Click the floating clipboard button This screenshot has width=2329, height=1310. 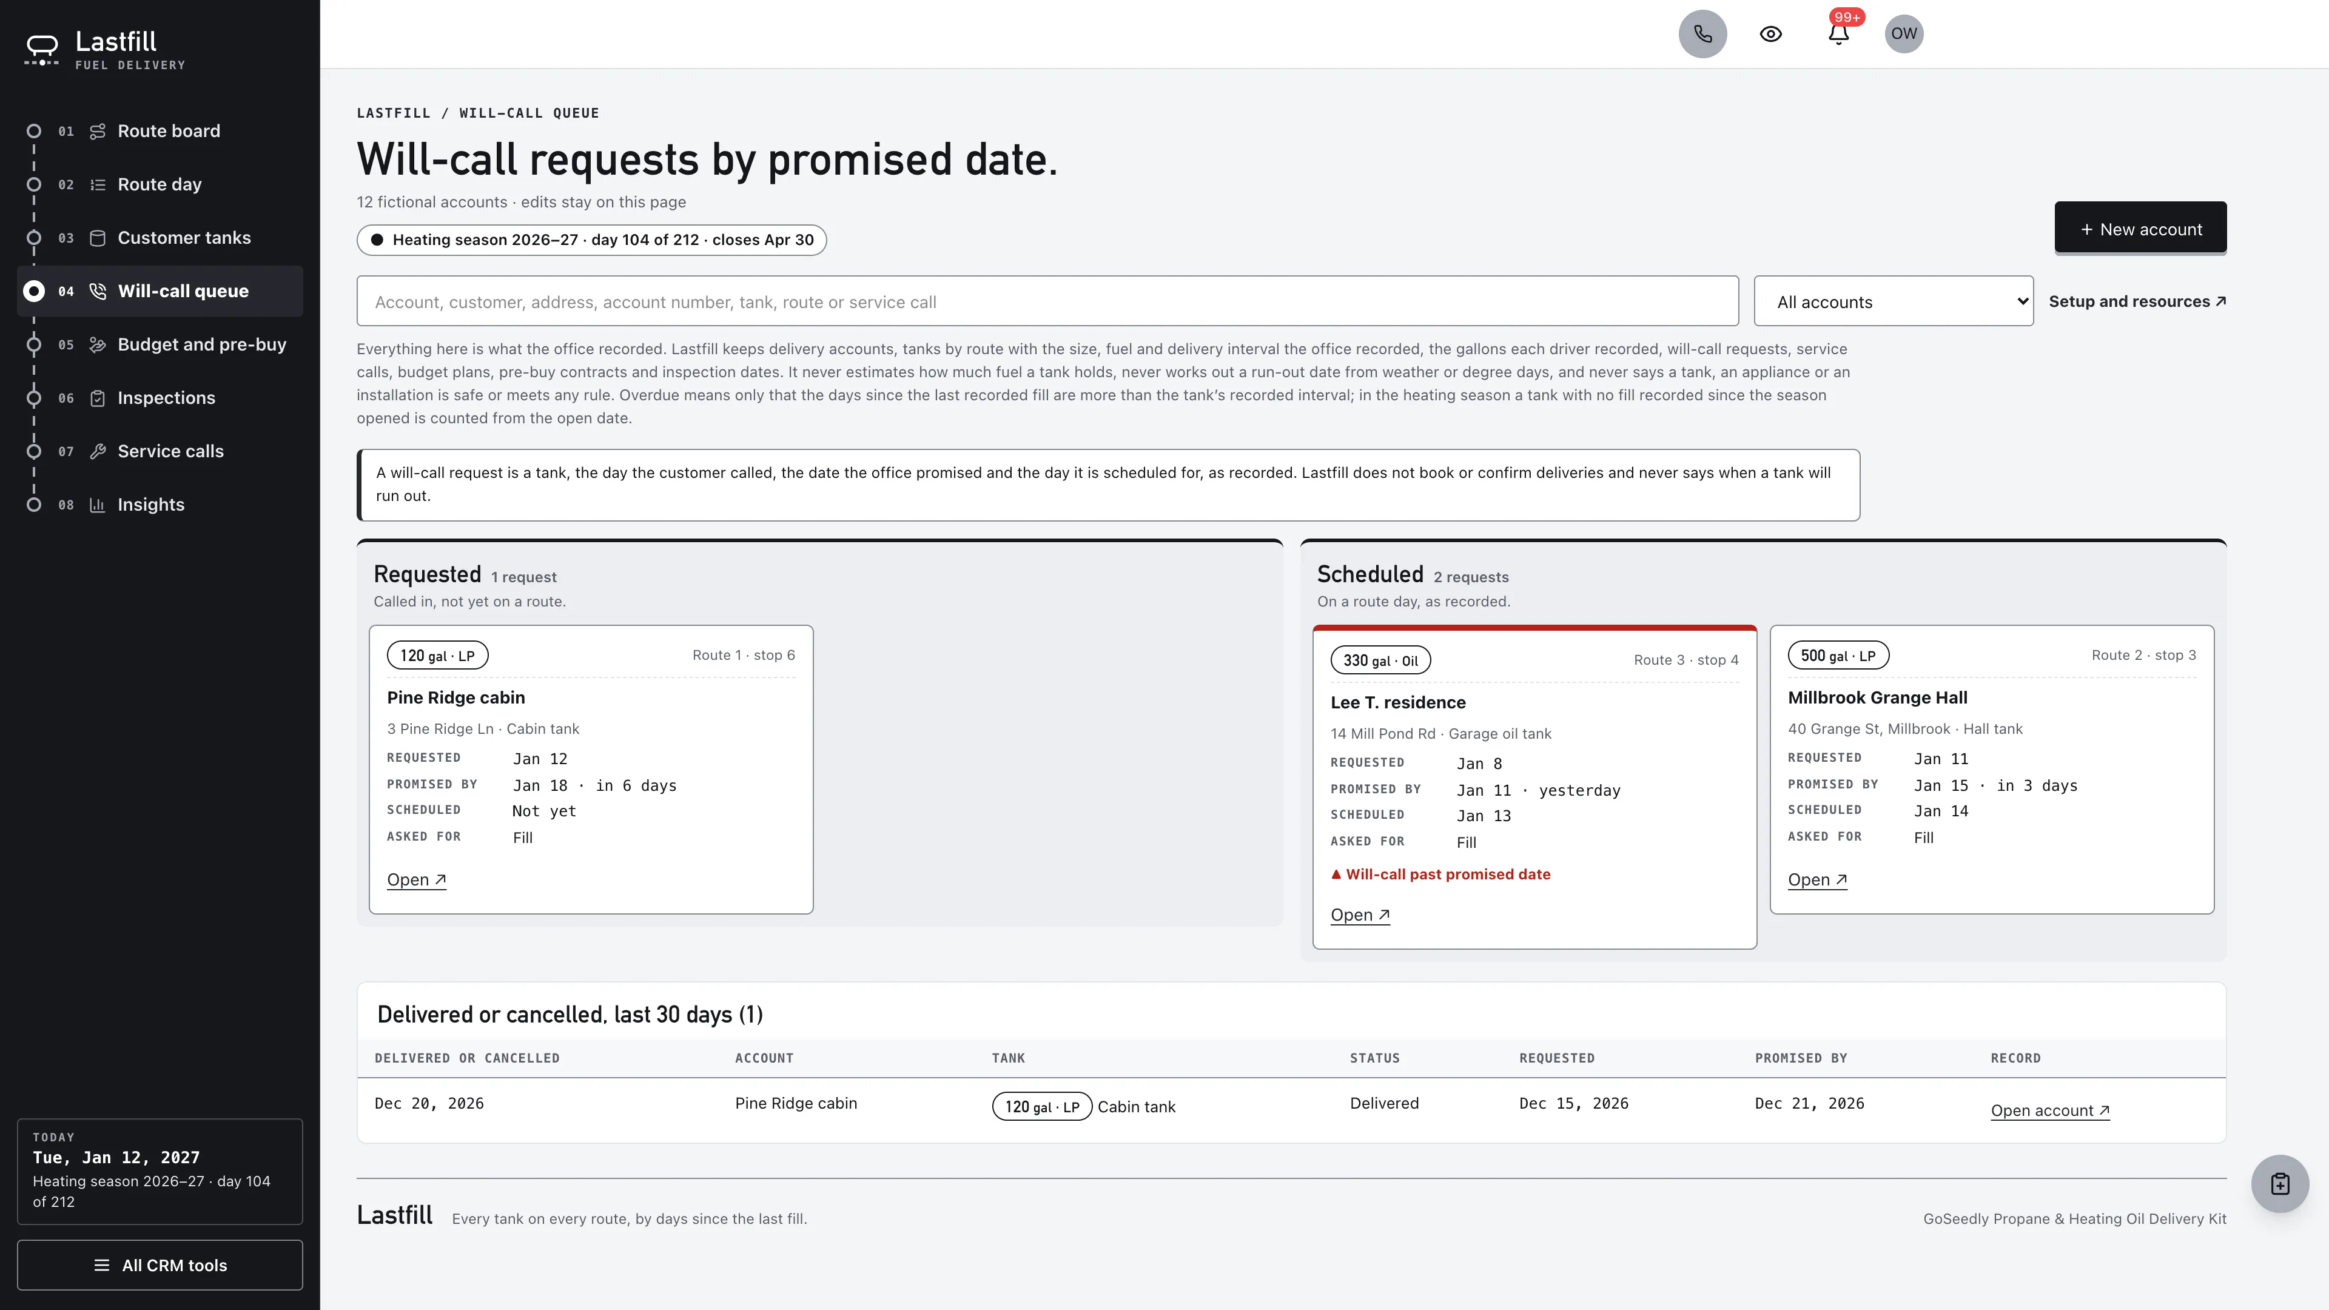coord(2279,1183)
